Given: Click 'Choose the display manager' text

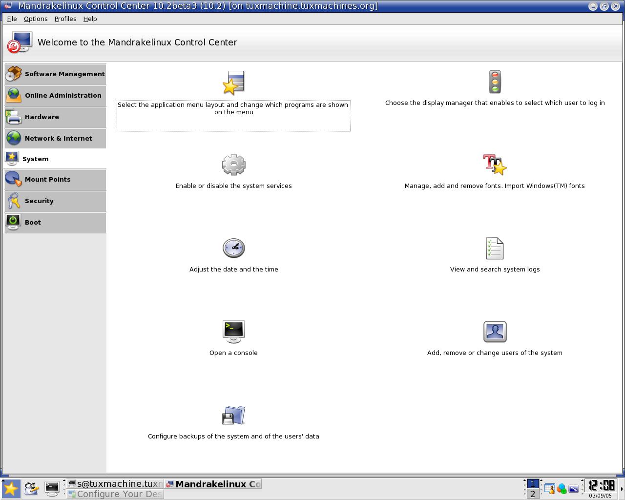Looking at the screenshot, I should point(495,103).
